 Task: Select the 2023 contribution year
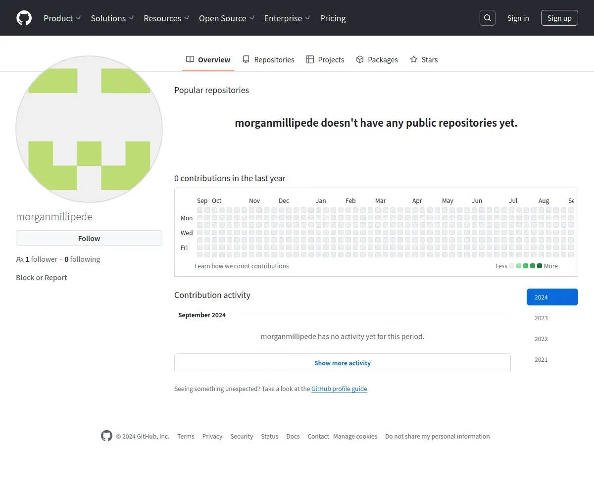pyautogui.click(x=552, y=318)
